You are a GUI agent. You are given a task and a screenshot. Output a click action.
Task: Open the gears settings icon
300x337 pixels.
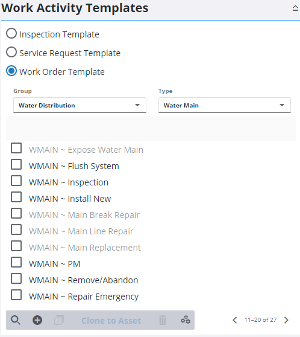pos(186,320)
